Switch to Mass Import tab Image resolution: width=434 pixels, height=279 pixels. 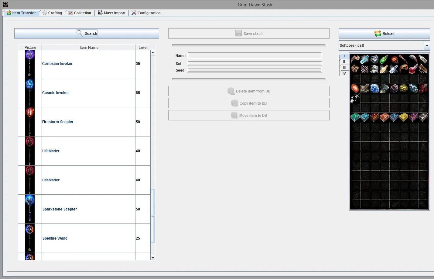point(111,13)
